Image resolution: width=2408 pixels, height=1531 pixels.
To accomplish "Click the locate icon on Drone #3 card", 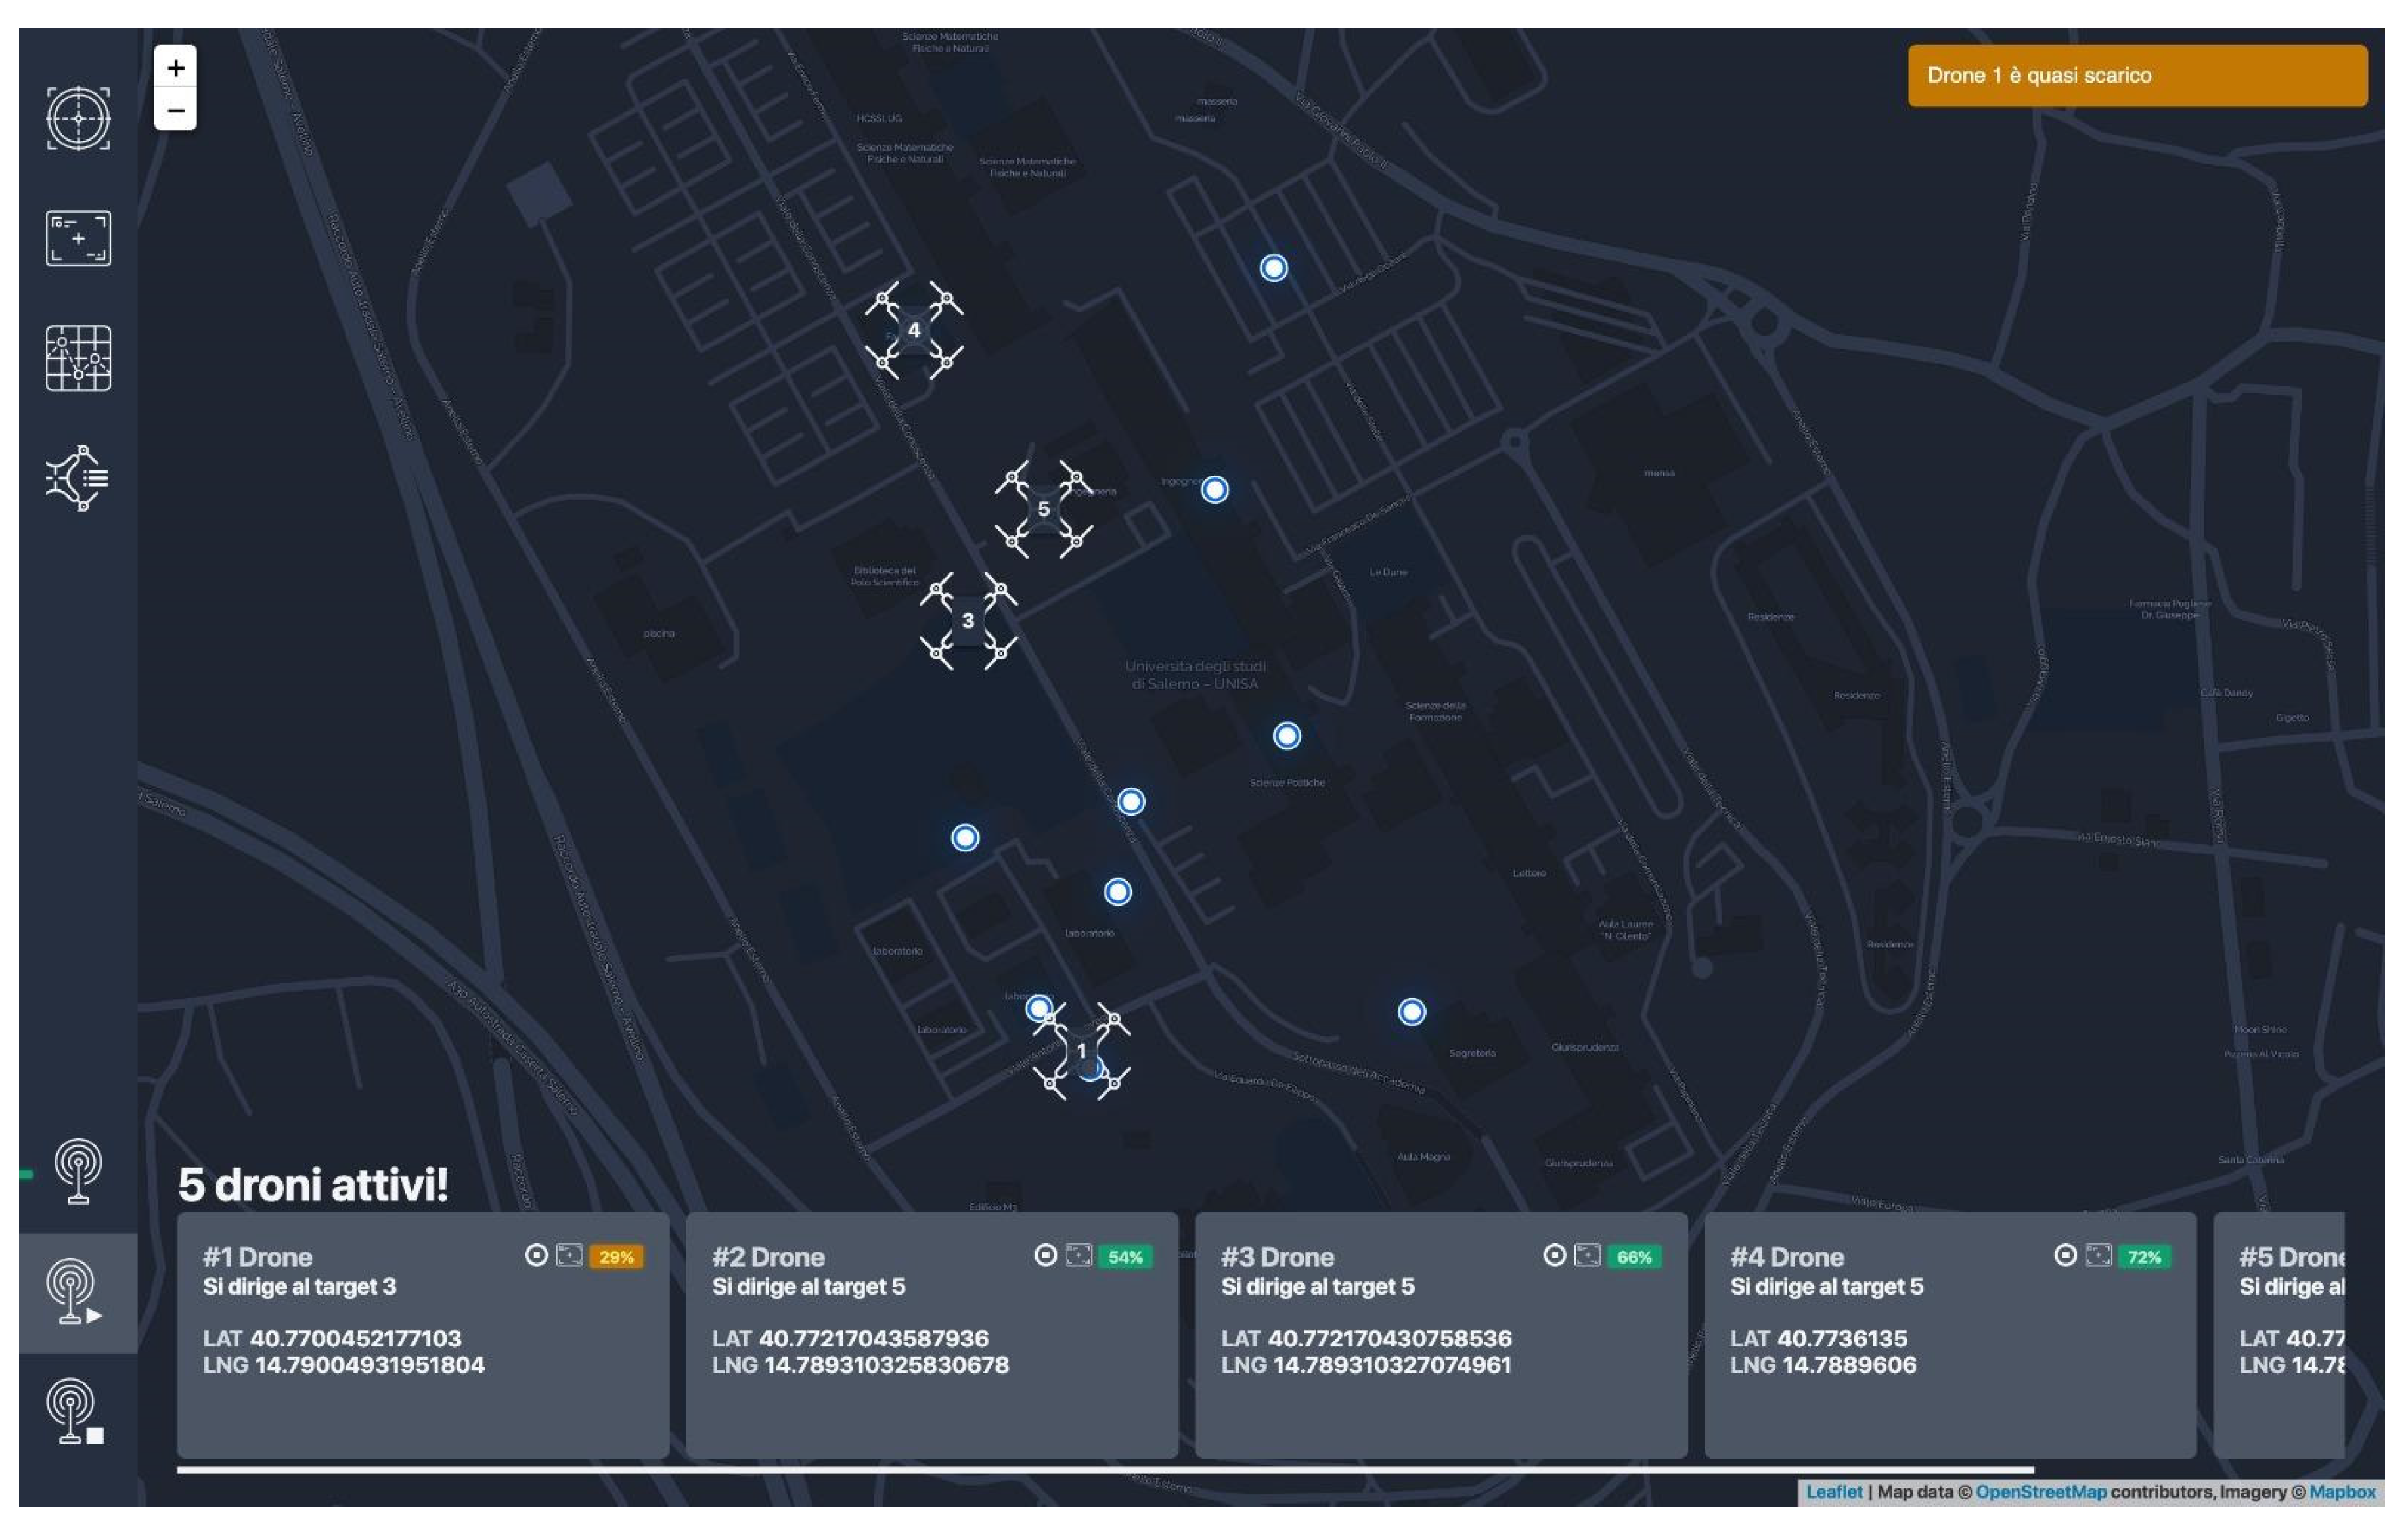I will (x=1554, y=1255).
